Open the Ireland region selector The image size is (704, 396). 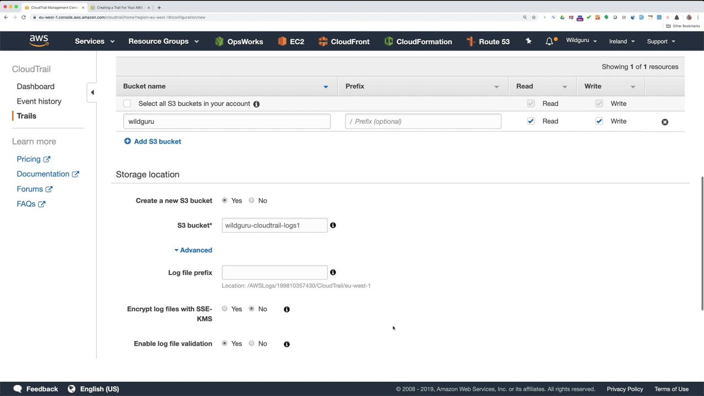pyautogui.click(x=622, y=41)
